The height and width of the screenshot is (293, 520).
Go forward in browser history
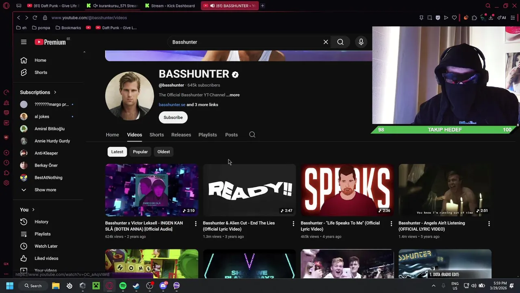point(26,17)
